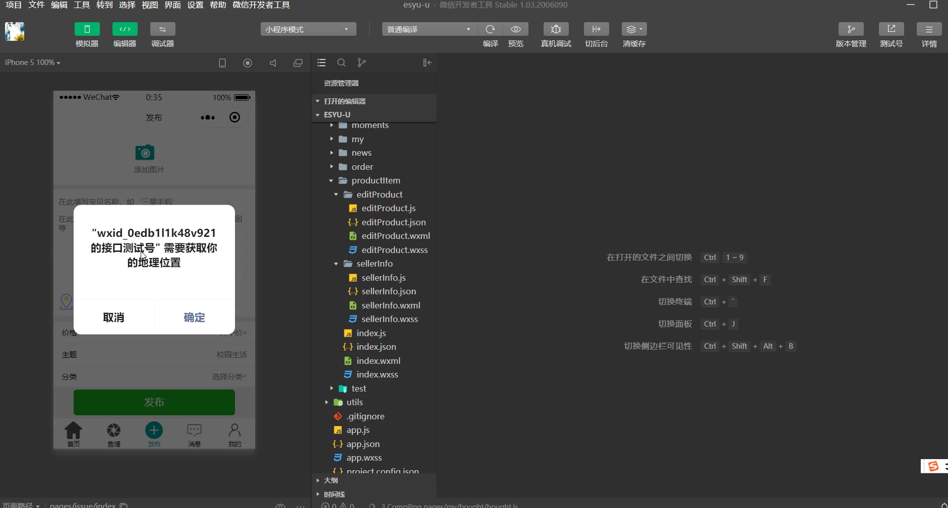Click the test account icon
The image size is (948, 508).
click(892, 29)
